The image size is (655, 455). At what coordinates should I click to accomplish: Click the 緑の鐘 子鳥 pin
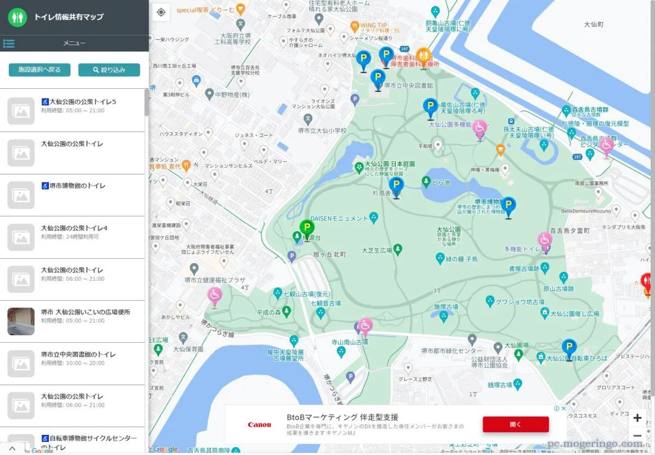coord(440,258)
